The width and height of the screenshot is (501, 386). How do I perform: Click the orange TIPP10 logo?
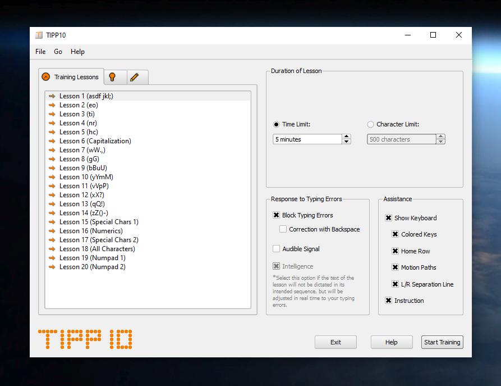tap(84, 339)
